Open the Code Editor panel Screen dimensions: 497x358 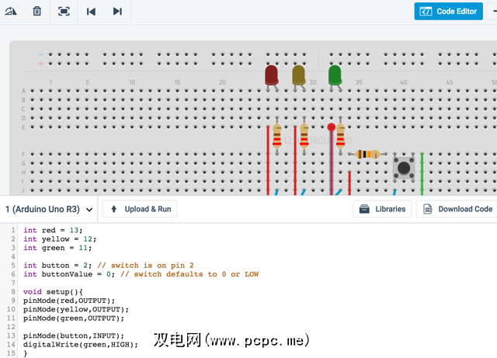click(x=449, y=11)
